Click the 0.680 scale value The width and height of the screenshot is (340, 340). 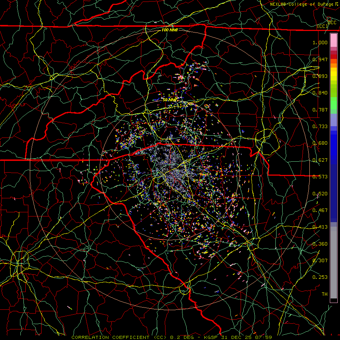320,143
